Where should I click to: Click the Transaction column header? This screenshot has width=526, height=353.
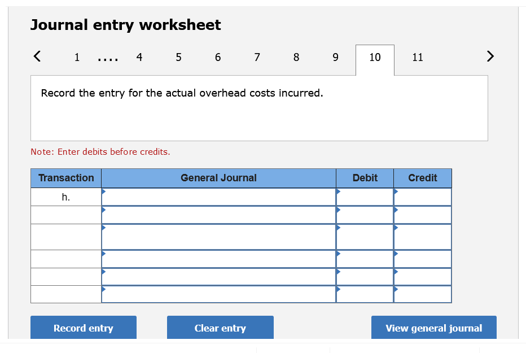coord(66,178)
